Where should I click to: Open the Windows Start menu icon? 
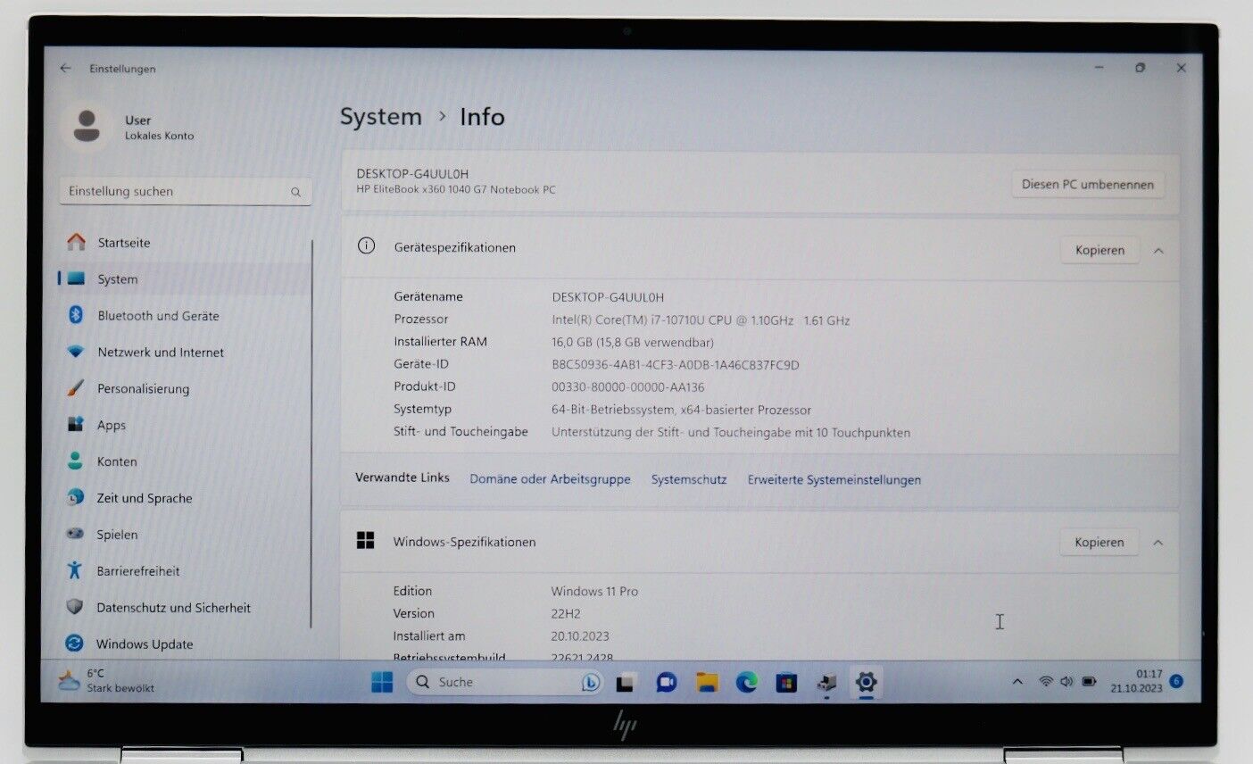tap(382, 683)
